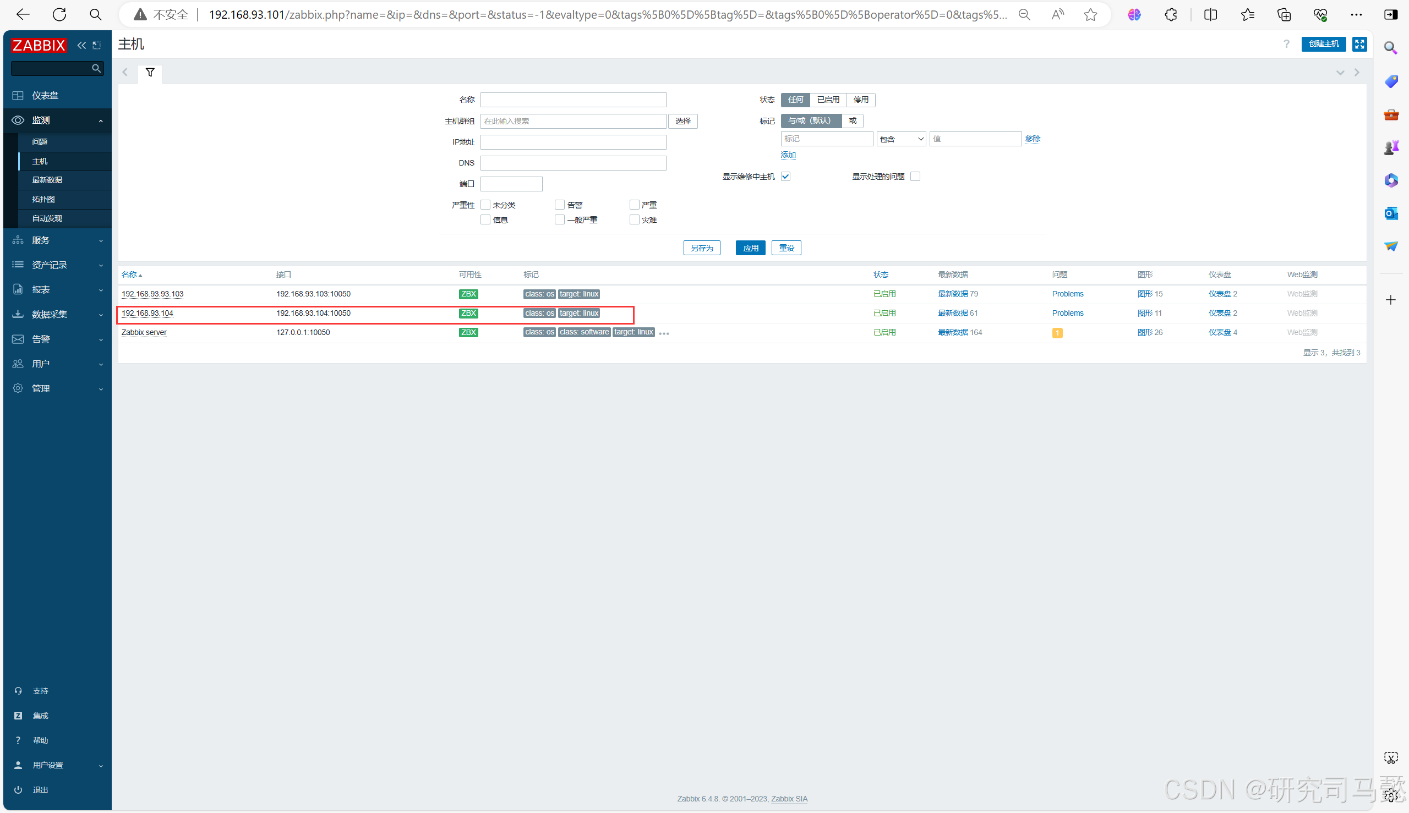Check the 灾难 severity checkbox
The width and height of the screenshot is (1409, 813).
pyautogui.click(x=634, y=220)
